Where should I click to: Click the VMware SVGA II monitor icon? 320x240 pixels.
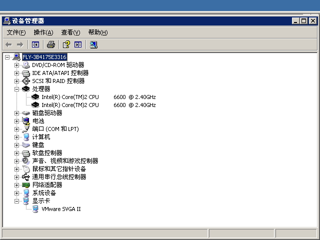coord(35,209)
